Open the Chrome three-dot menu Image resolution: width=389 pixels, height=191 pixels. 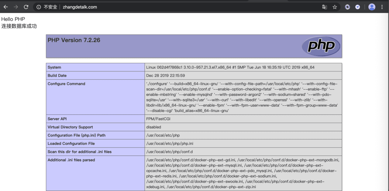[382, 7]
